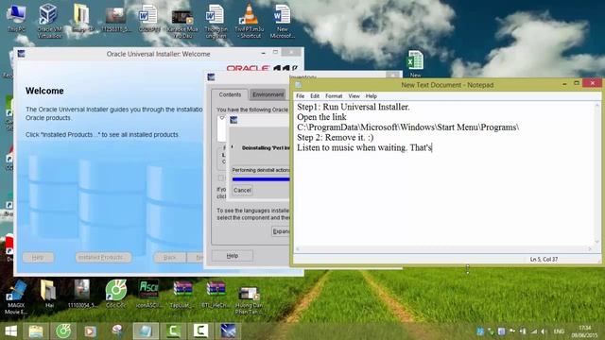Click Help in Oracle Installer Welcome window
The height and width of the screenshot is (340, 605).
click(38, 257)
